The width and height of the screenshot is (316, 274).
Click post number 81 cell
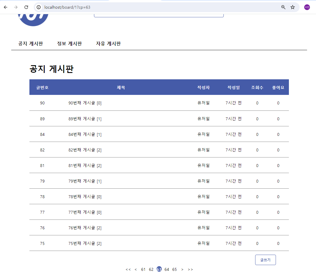[42, 166]
